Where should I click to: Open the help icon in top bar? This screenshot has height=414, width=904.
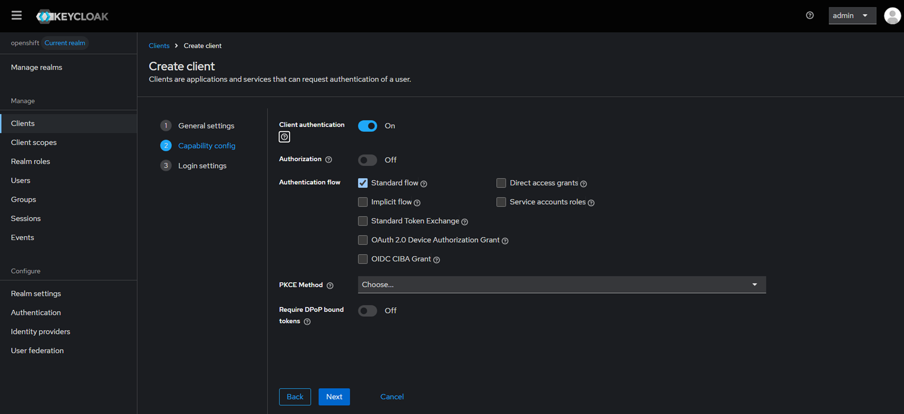point(810,16)
